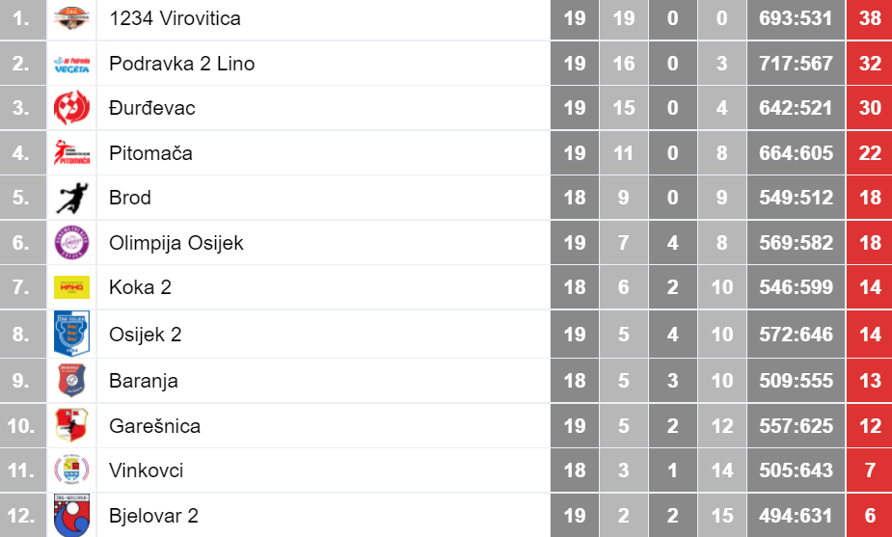This screenshot has height=537, width=892.
Task: Click the Podravka 2 Lino team link
Action: (181, 63)
